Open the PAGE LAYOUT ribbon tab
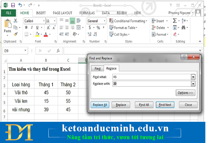This screenshot has width=206, height=143. point(62,13)
